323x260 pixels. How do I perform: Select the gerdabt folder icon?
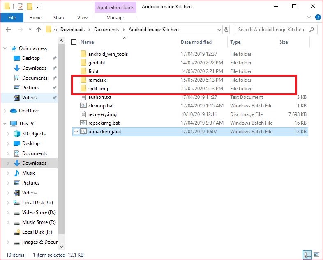83,62
